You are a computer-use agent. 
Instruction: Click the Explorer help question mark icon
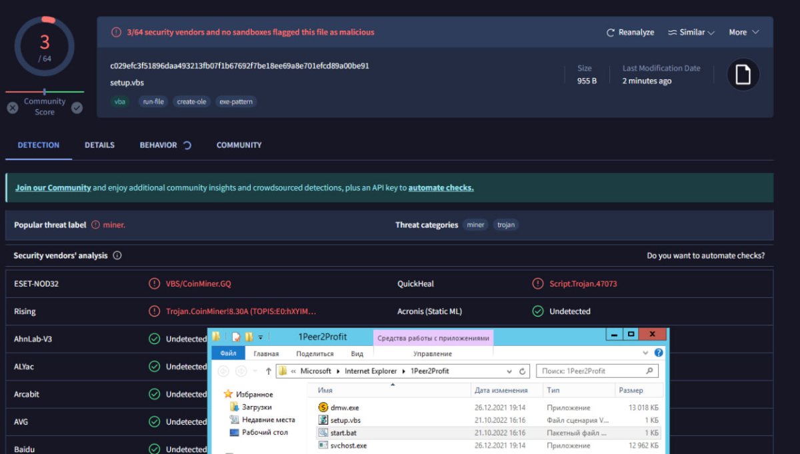(x=659, y=353)
